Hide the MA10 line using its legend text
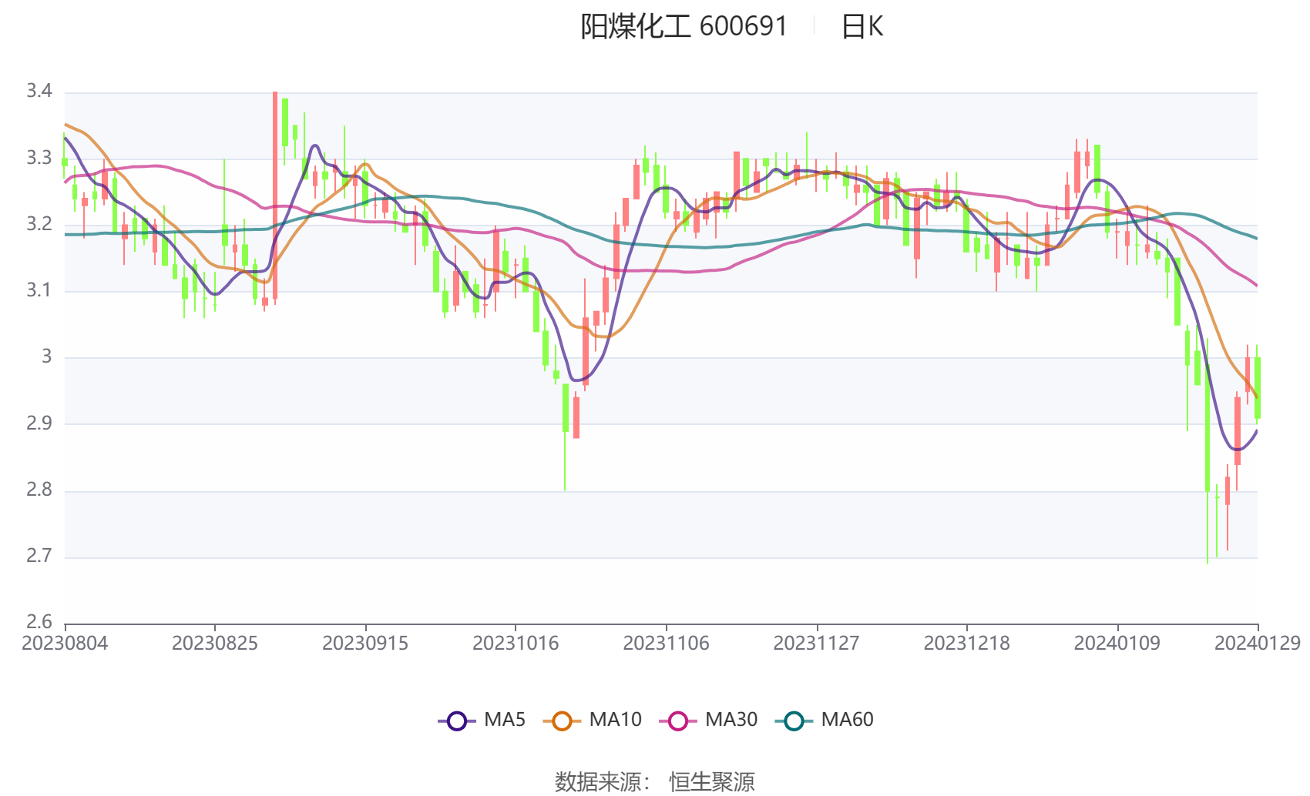Screen dimensions: 1310x796 pos(615,720)
